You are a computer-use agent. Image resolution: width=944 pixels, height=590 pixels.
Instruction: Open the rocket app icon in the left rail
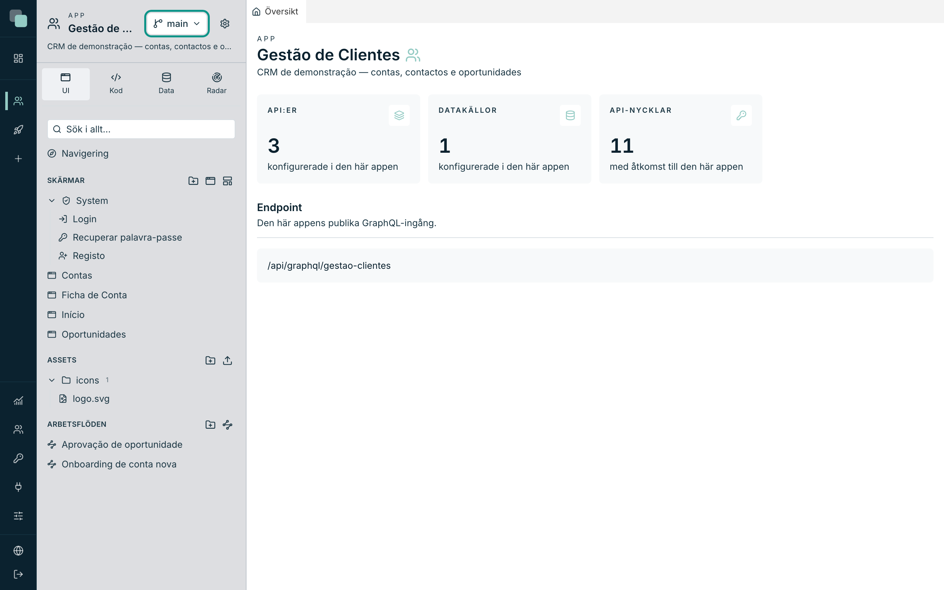coord(18,130)
